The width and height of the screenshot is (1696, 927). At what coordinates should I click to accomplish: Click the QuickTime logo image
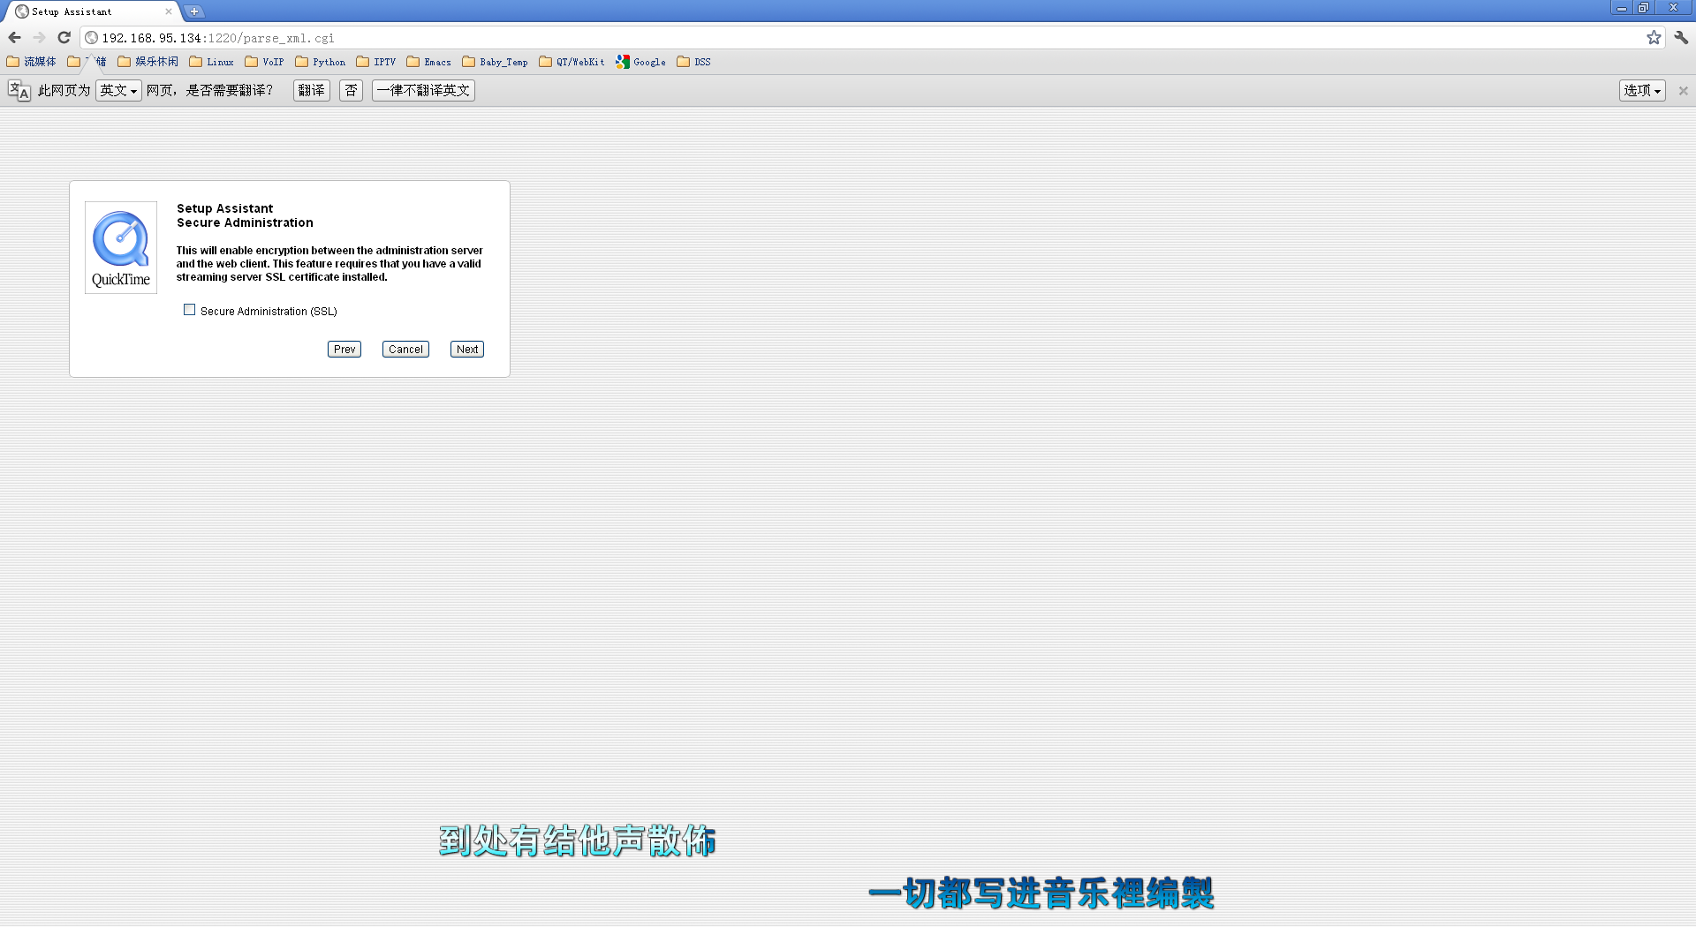[121, 247]
